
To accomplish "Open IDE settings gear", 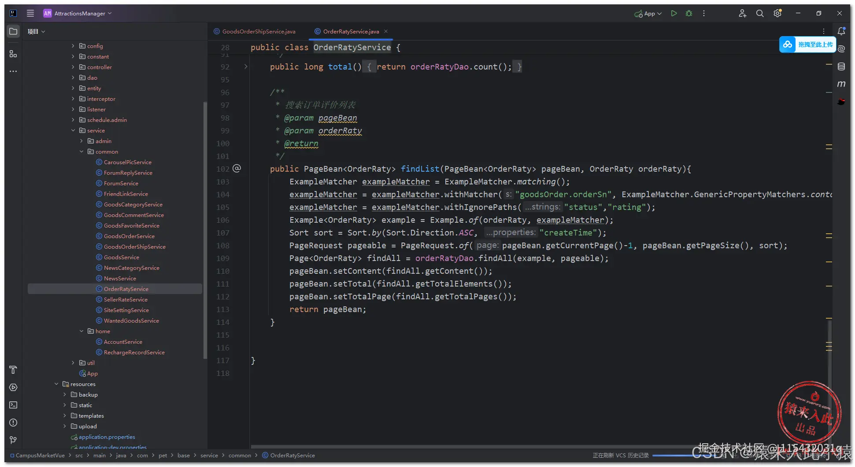I will (777, 13).
